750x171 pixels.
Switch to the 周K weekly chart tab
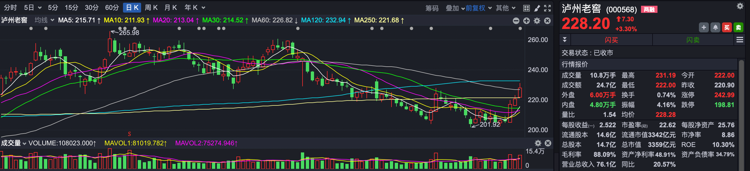pos(151,8)
